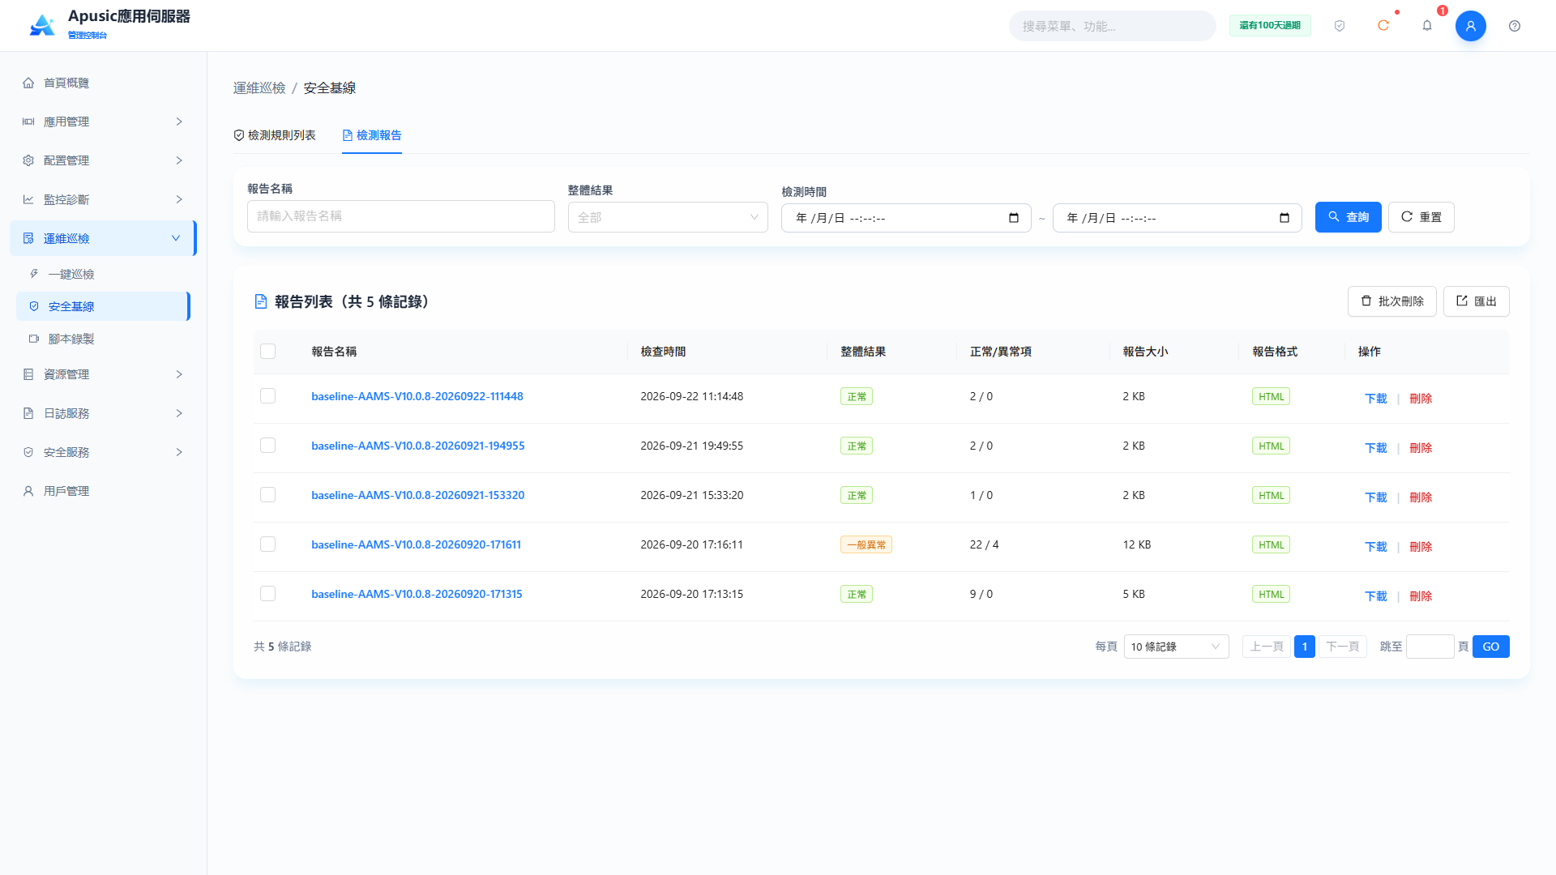Screen dimensions: 1556x875
Task: Click the 批次刪除 button
Action: (1391, 301)
